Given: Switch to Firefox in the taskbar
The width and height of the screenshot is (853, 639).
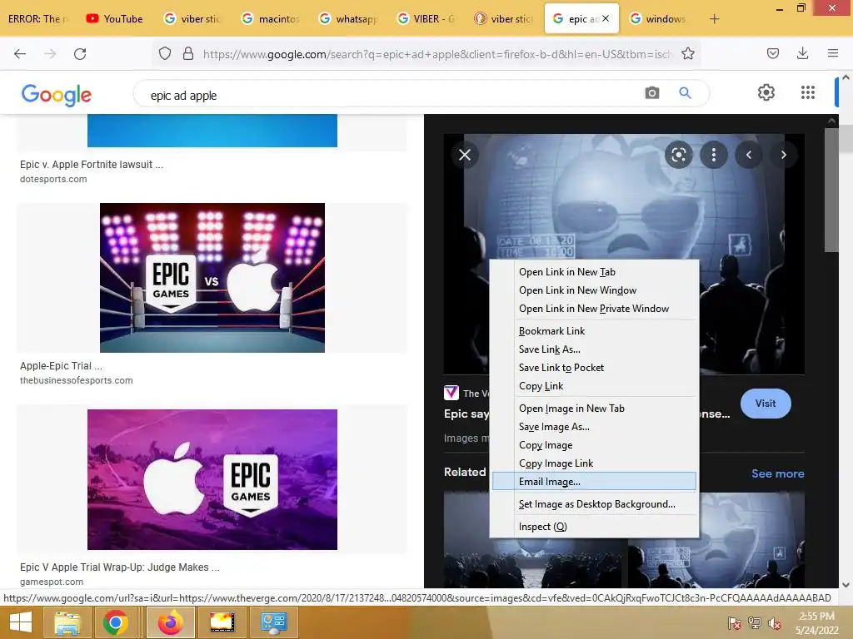Looking at the screenshot, I should click(x=171, y=622).
